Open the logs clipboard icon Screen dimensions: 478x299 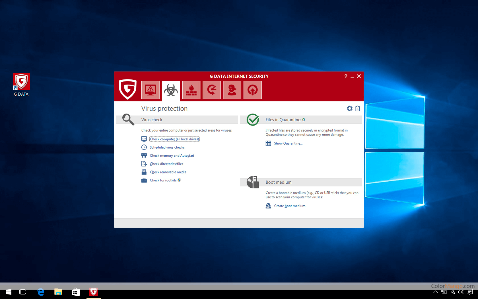point(358,108)
